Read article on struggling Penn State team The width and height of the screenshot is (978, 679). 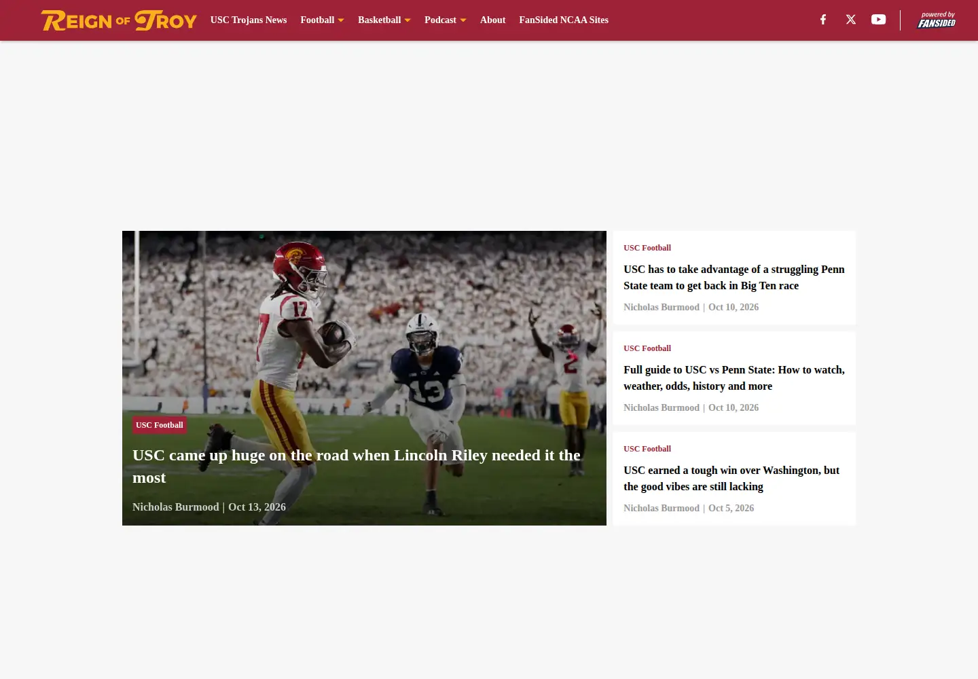point(734,278)
